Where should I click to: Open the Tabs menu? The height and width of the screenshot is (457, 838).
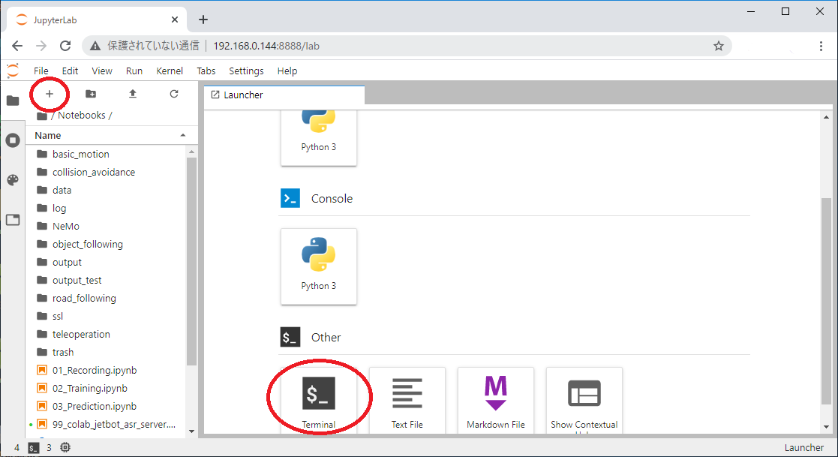point(206,71)
